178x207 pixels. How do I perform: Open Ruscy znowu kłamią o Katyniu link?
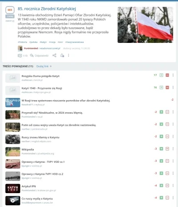pyautogui.click(x=40, y=137)
